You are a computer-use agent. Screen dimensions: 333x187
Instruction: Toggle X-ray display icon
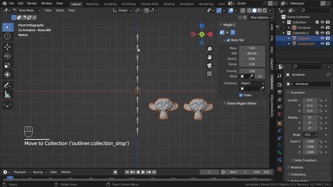(x=243, y=10)
